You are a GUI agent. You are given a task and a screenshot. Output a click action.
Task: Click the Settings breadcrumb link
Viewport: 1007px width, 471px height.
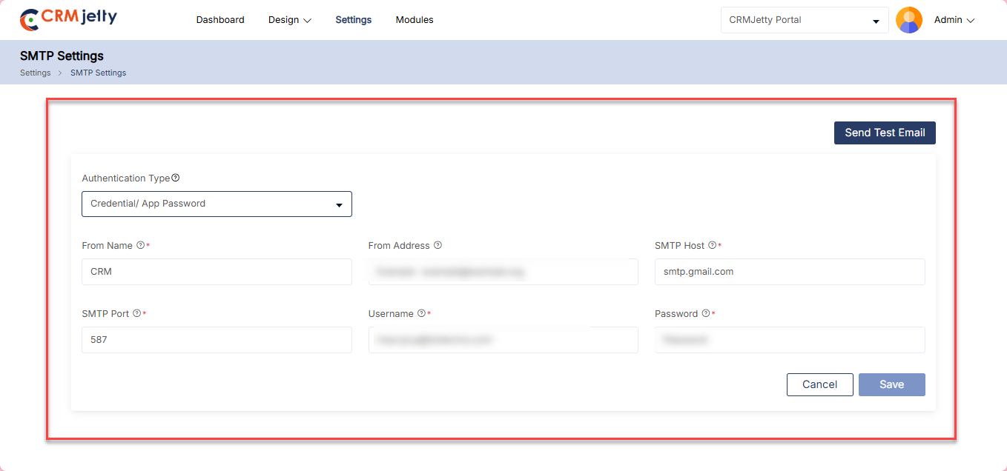pos(35,73)
